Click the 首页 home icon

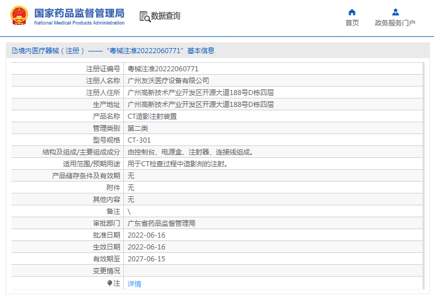[x=352, y=12]
